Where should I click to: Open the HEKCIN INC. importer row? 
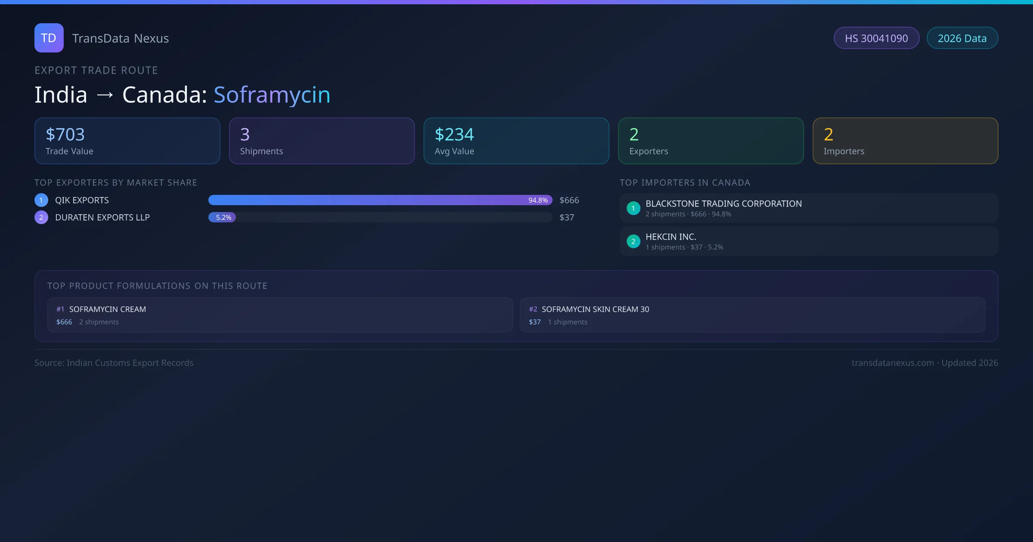tap(809, 241)
